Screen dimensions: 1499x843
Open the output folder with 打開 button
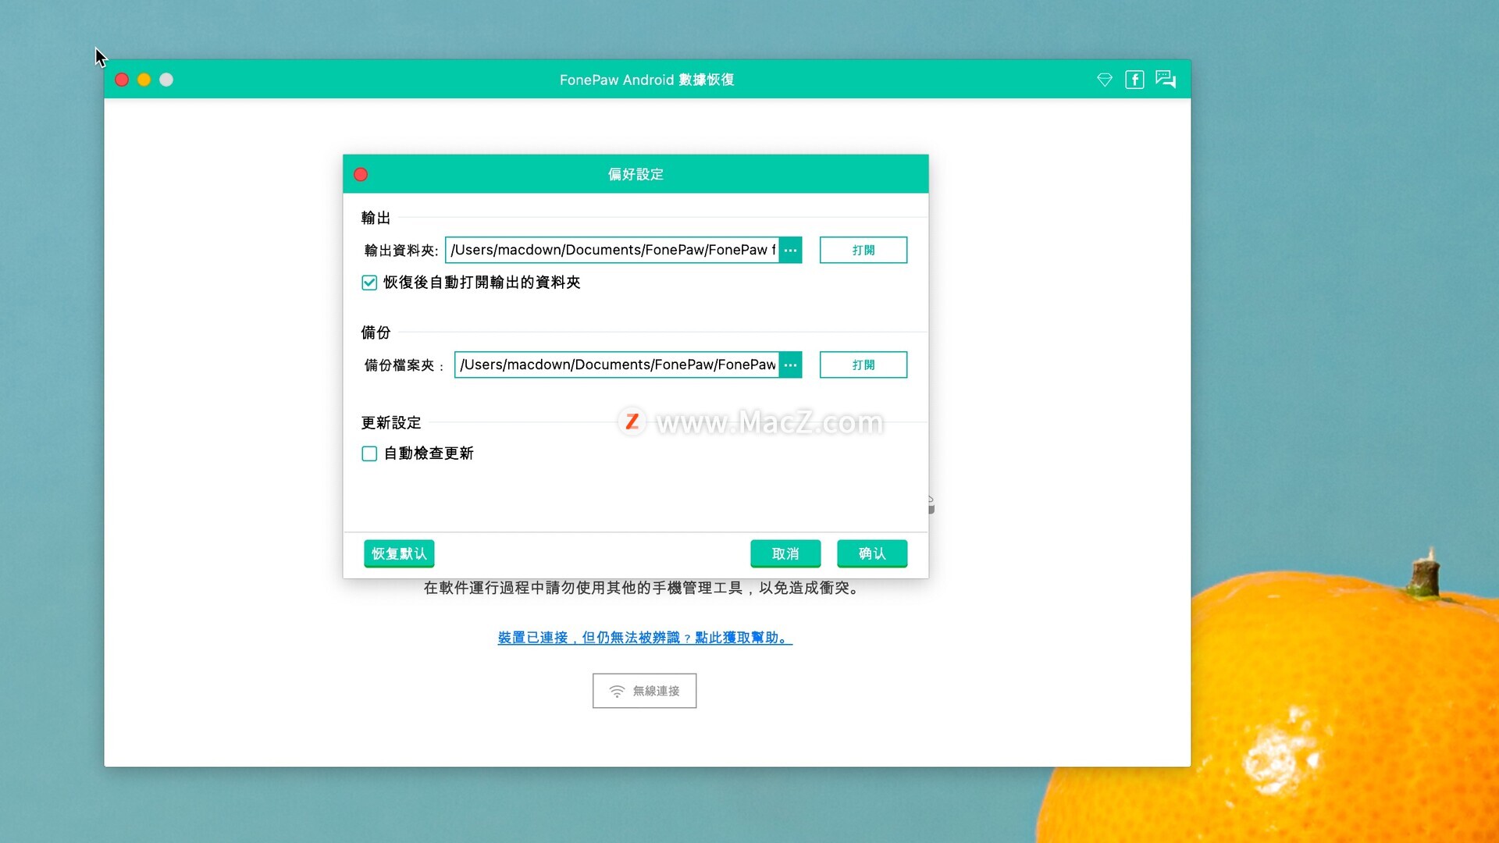(x=863, y=250)
